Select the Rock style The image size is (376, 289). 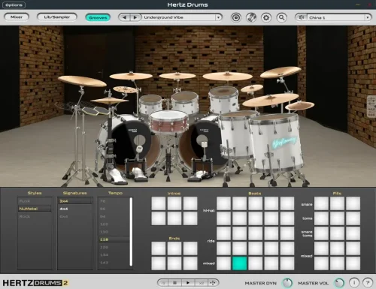[35, 216]
